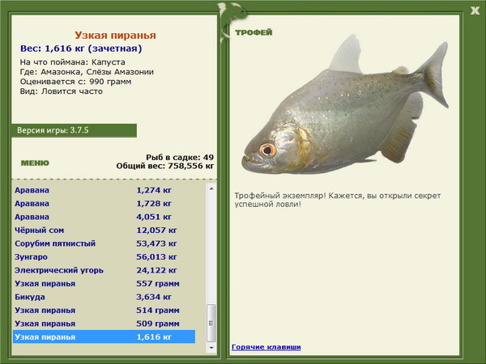Click the scrollbar up arrow
The image size is (486, 364).
211,188
